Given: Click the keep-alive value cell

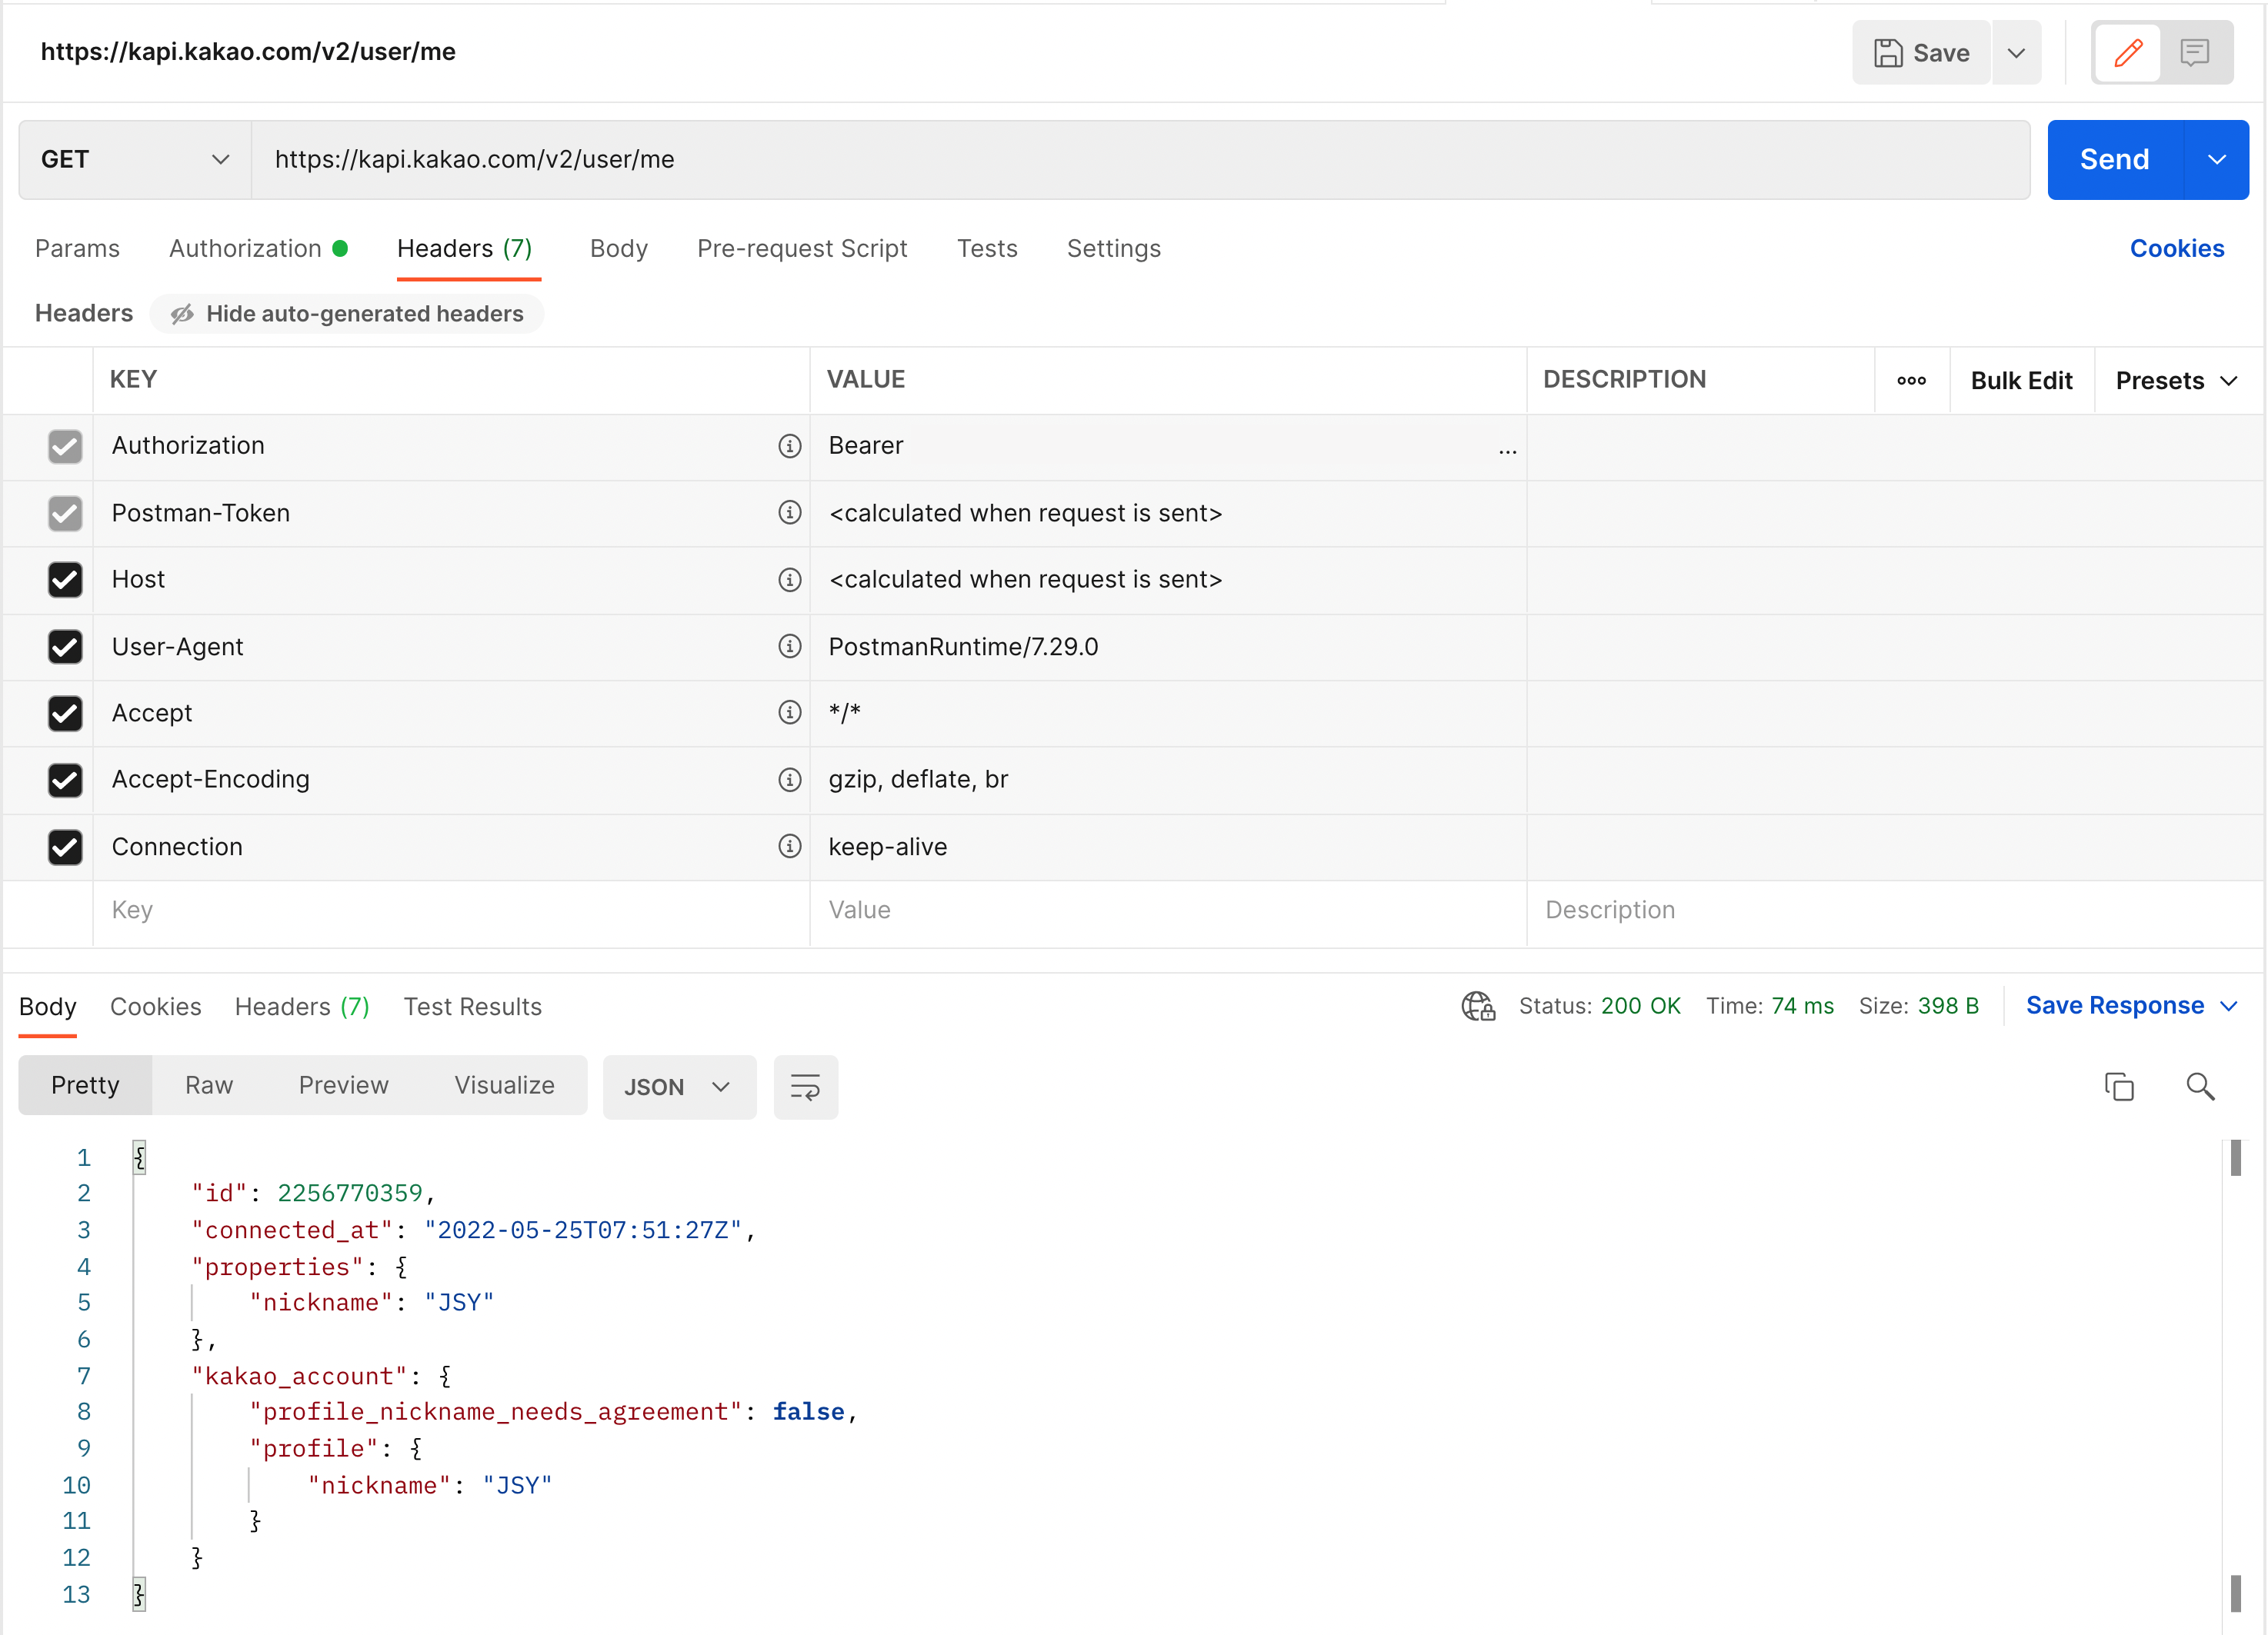Looking at the screenshot, I should (1168, 847).
